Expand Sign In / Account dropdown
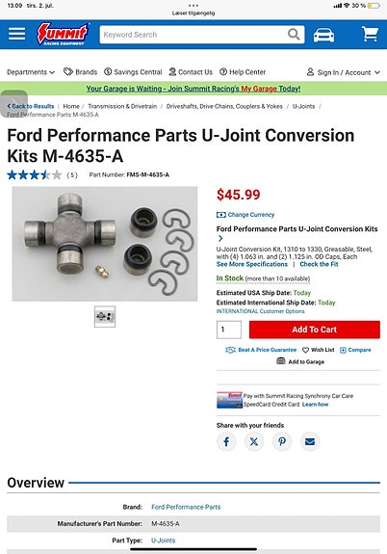The height and width of the screenshot is (554, 387). click(344, 72)
